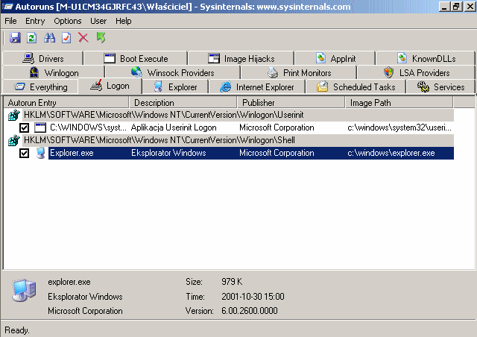Screen dimensions: 477x337
Task: Click the Save toolbar icon
Action: (x=15, y=38)
